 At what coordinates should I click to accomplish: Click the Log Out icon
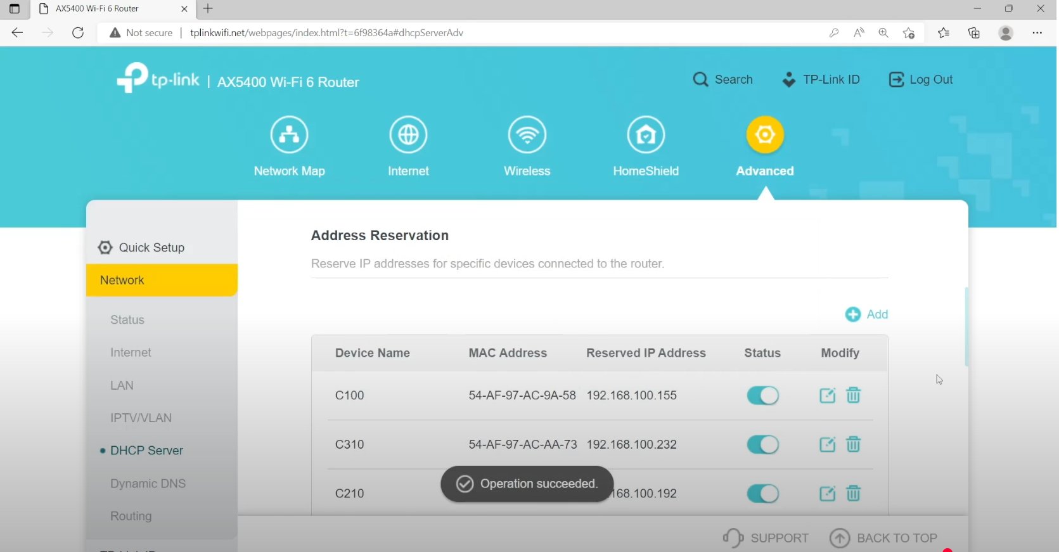point(897,80)
